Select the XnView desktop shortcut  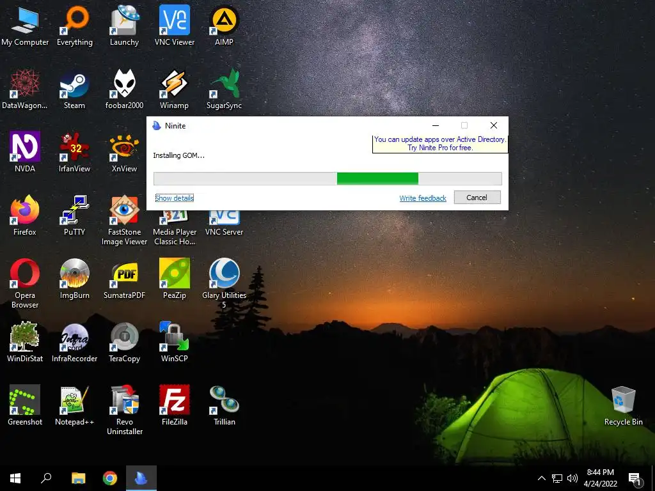click(124, 152)
